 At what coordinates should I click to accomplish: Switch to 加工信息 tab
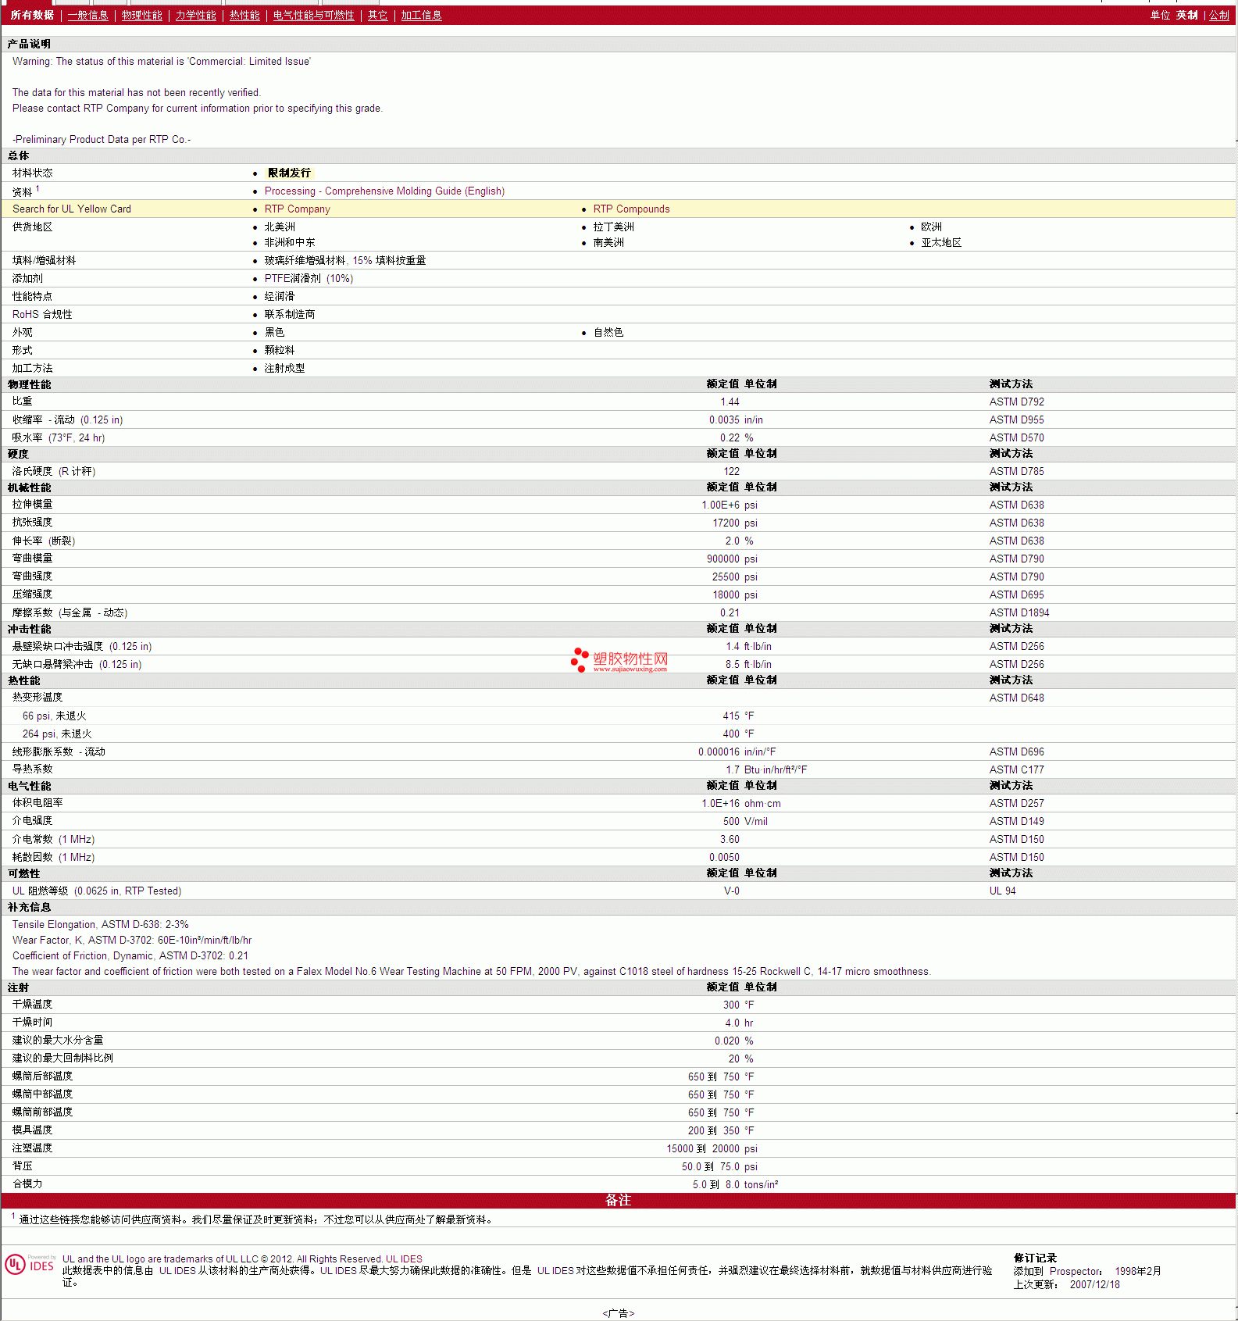[x=421, y=15]
